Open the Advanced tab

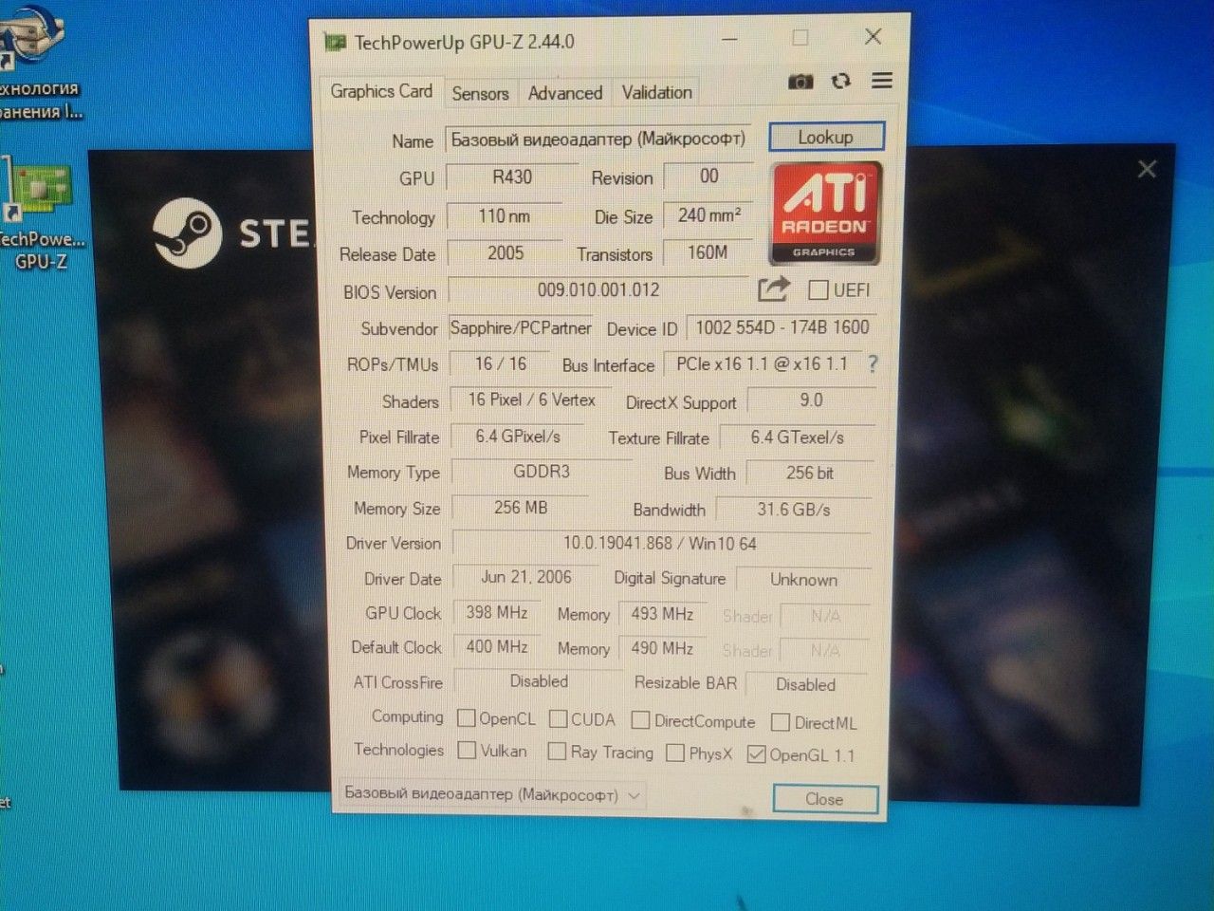[x=565, y=93]
